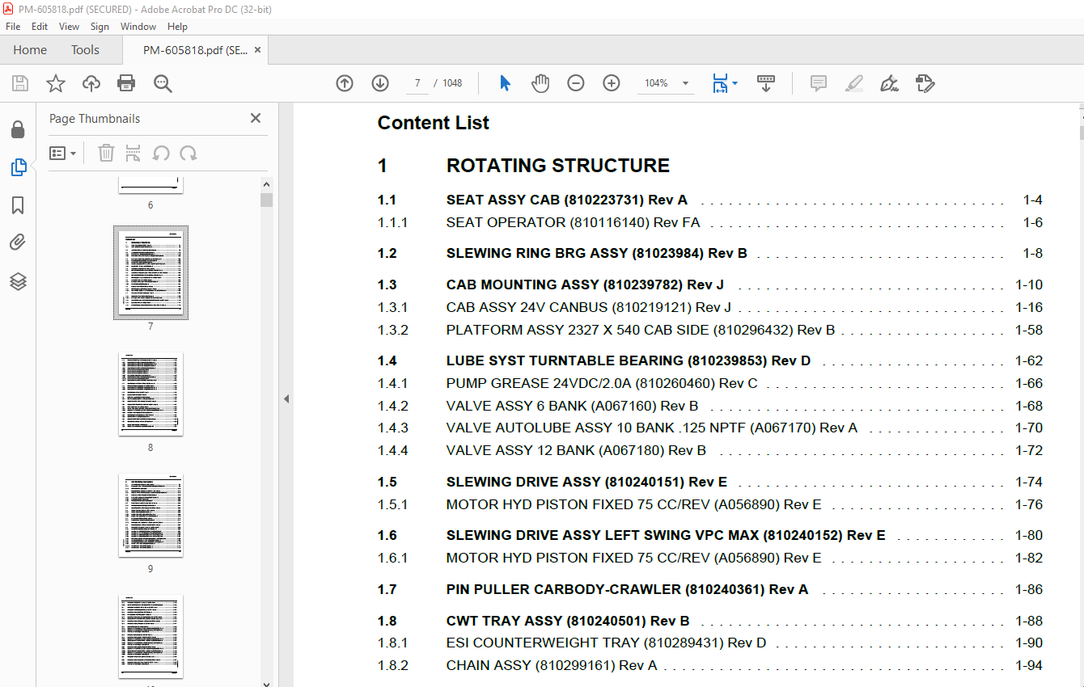Click the Content List heading

tap(433, 123)
